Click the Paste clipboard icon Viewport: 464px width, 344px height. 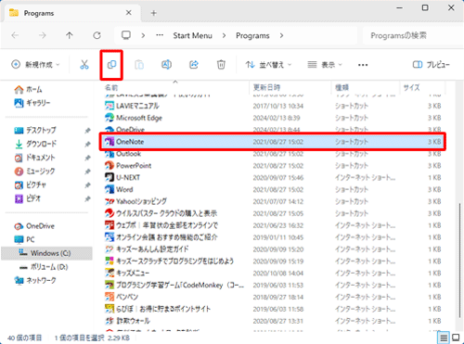pyautogui.click(x=139, y=65)
